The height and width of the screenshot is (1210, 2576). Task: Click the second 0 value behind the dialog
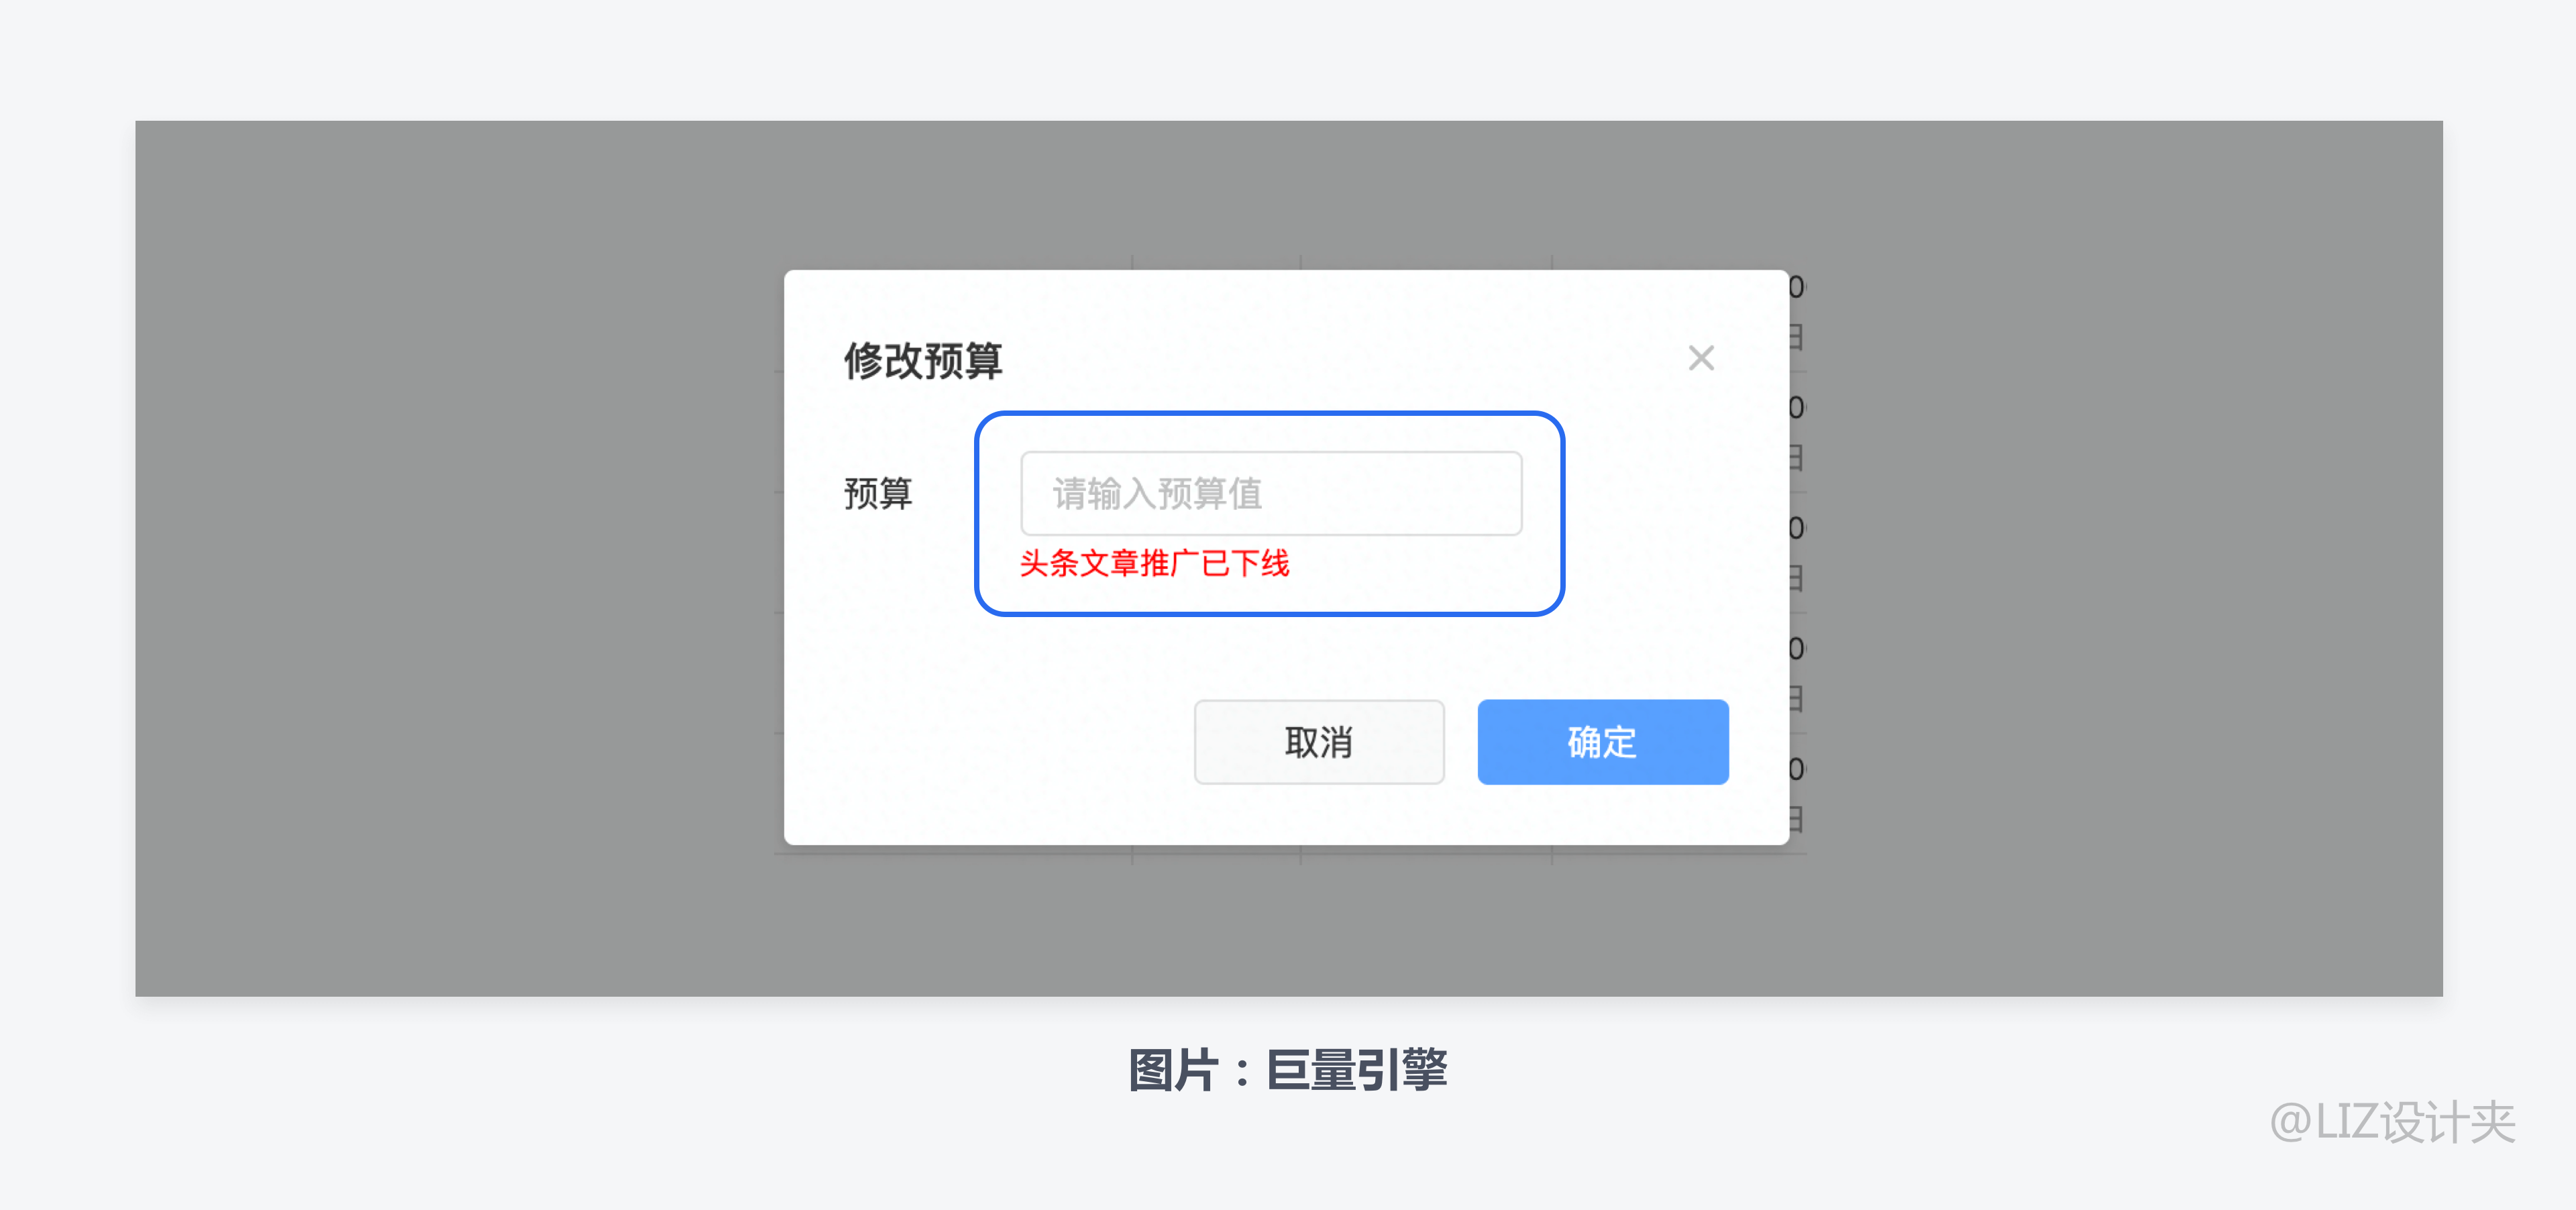click(x=1797, y=408)
